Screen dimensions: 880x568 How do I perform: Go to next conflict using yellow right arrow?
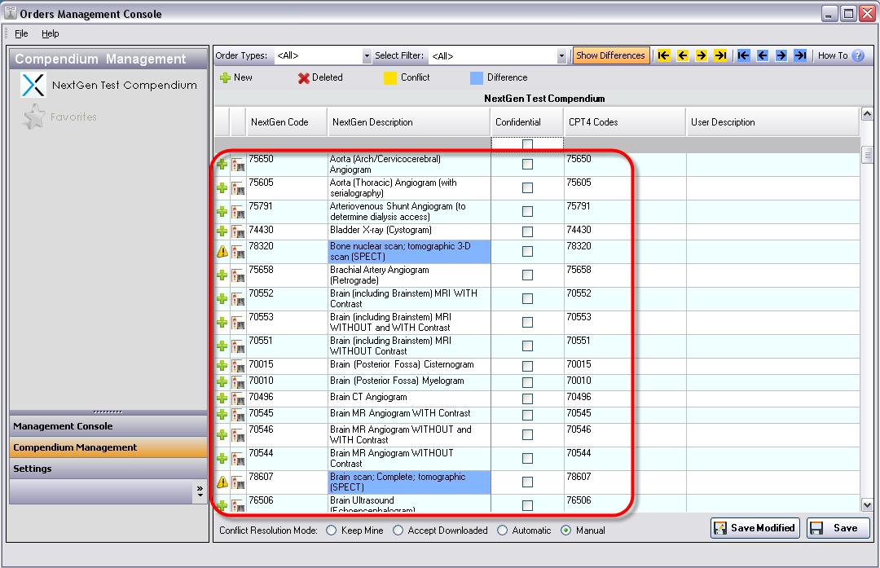point(702,55)
